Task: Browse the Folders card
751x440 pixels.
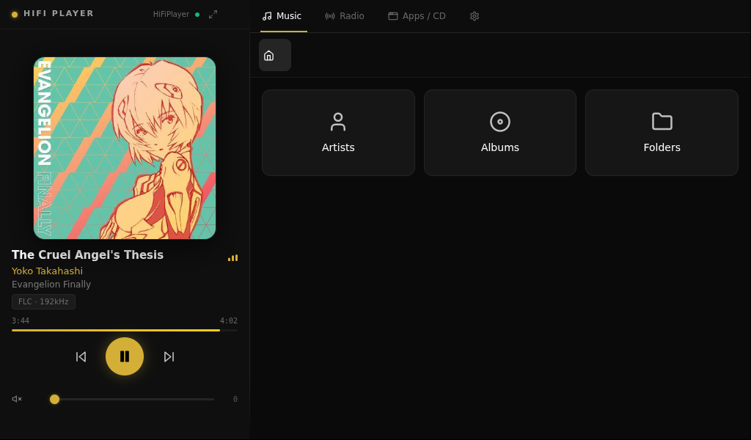Action: [x=662, y=133]
